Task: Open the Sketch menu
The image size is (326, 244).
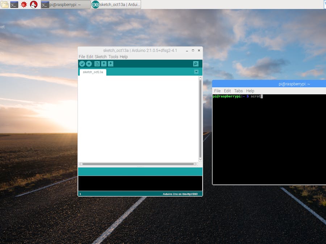Action: pos(101,57)
